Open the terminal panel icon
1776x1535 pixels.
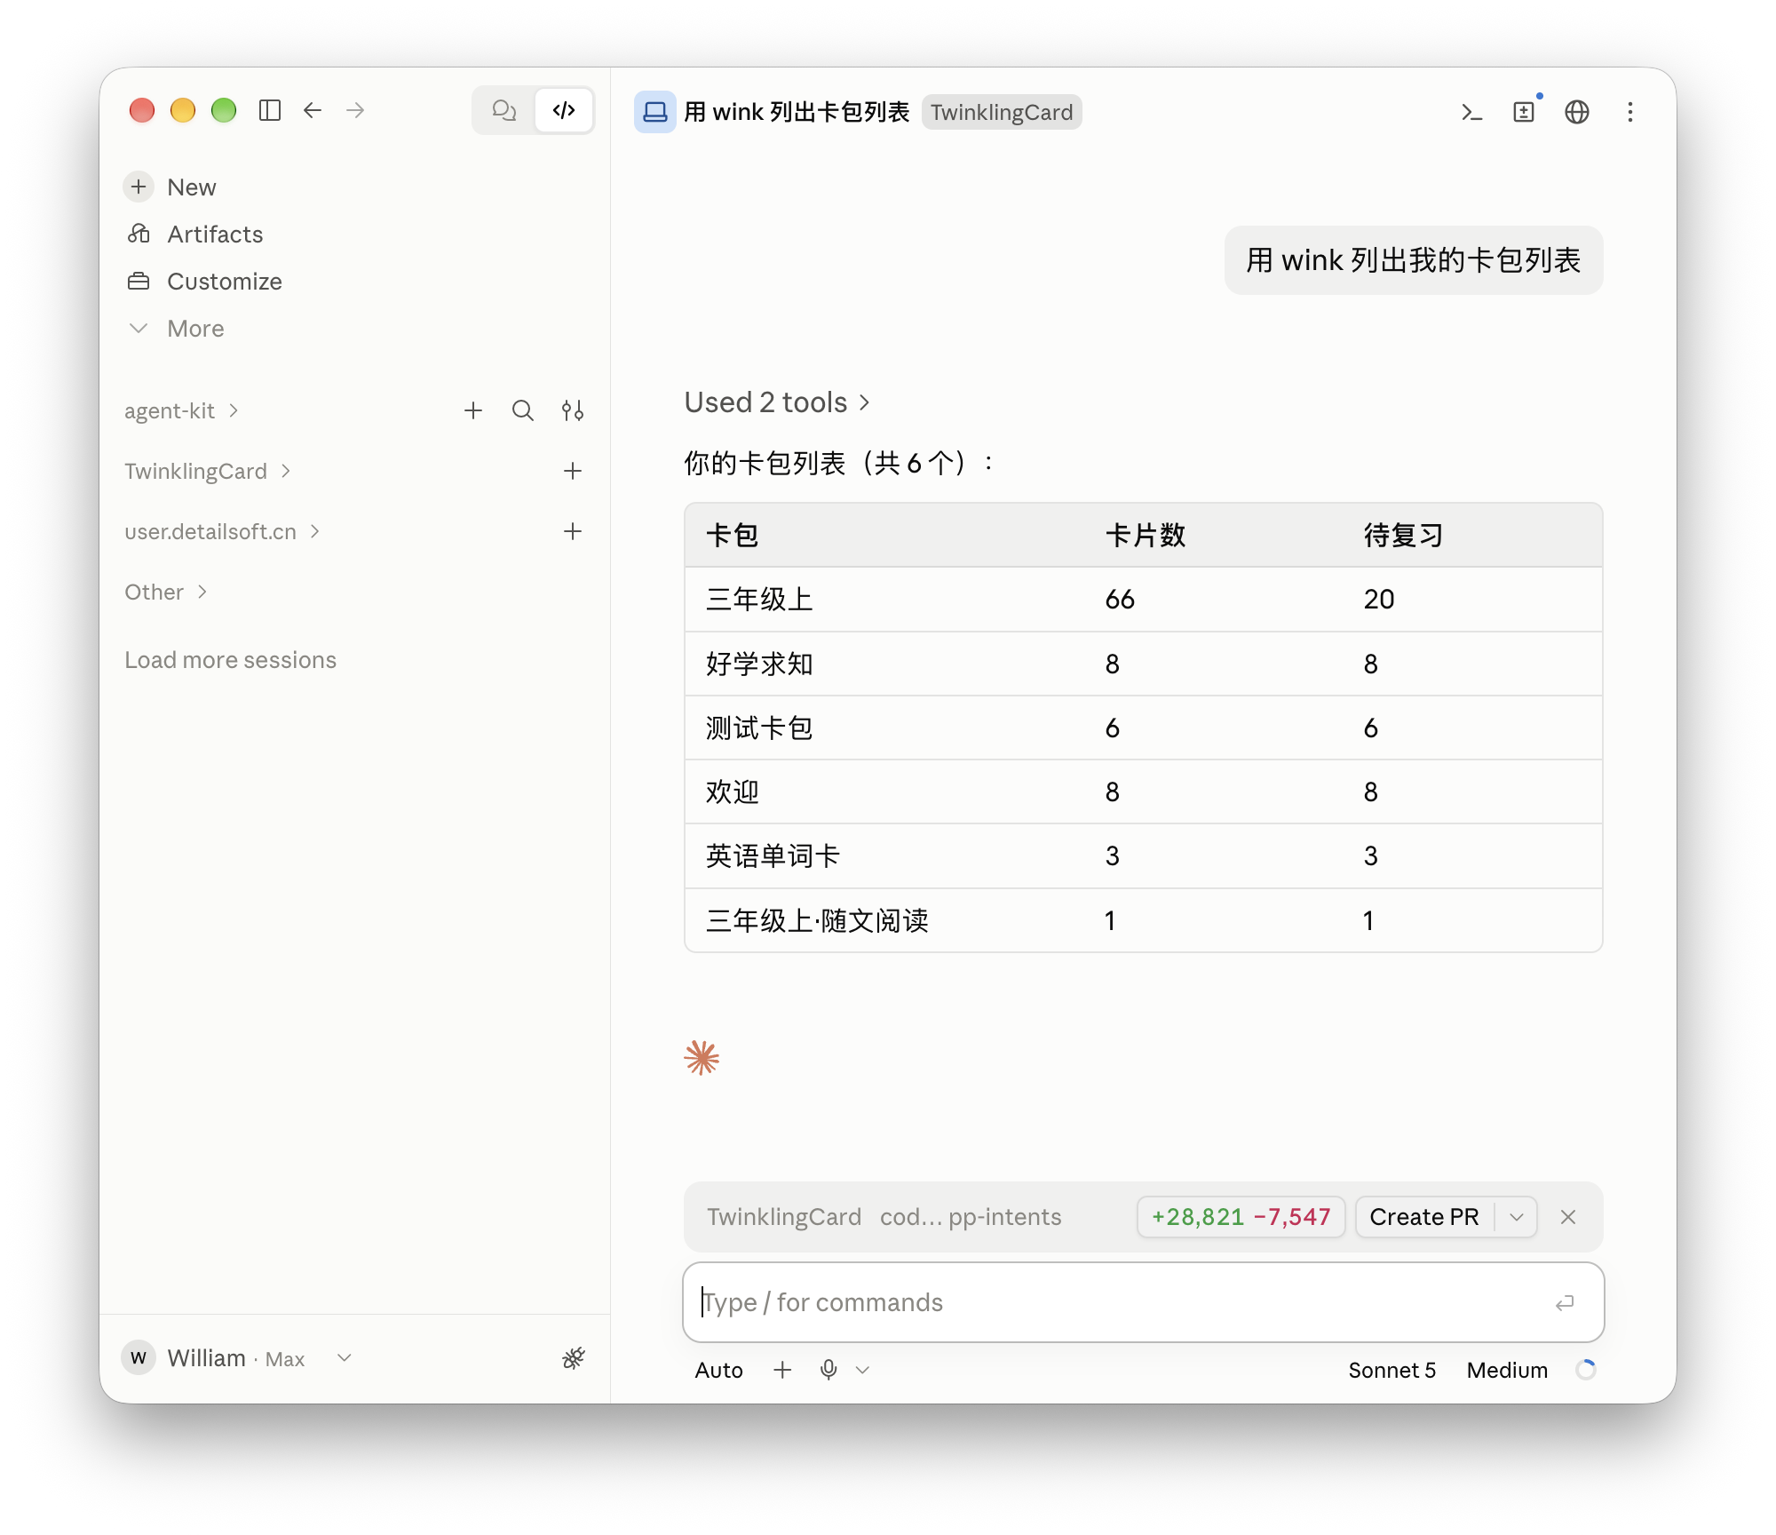tap(1471, 112)
